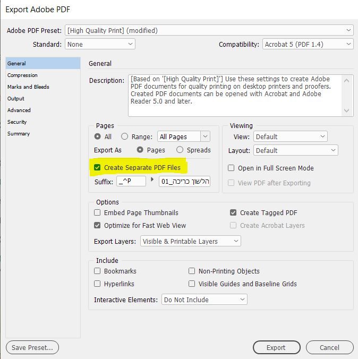
Task: Select the Range radio button
Action: click(x=125, y=136)
